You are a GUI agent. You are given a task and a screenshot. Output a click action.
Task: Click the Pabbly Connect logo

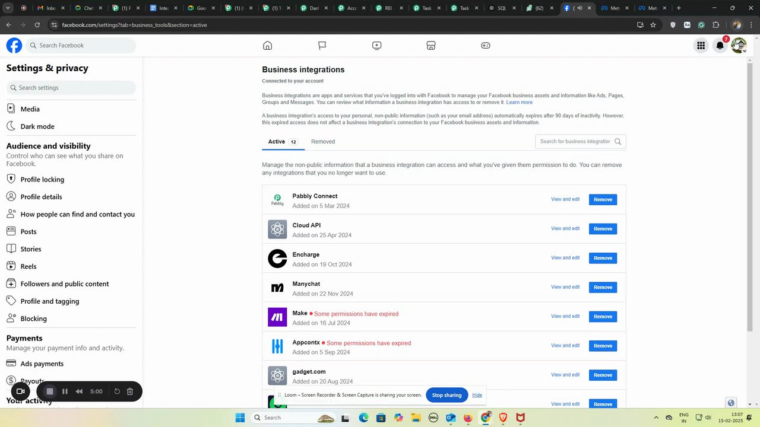(x=277, y=200)
